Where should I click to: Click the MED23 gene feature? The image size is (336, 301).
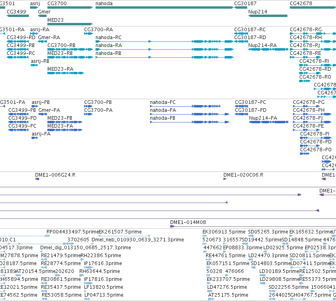coord(70,24)
